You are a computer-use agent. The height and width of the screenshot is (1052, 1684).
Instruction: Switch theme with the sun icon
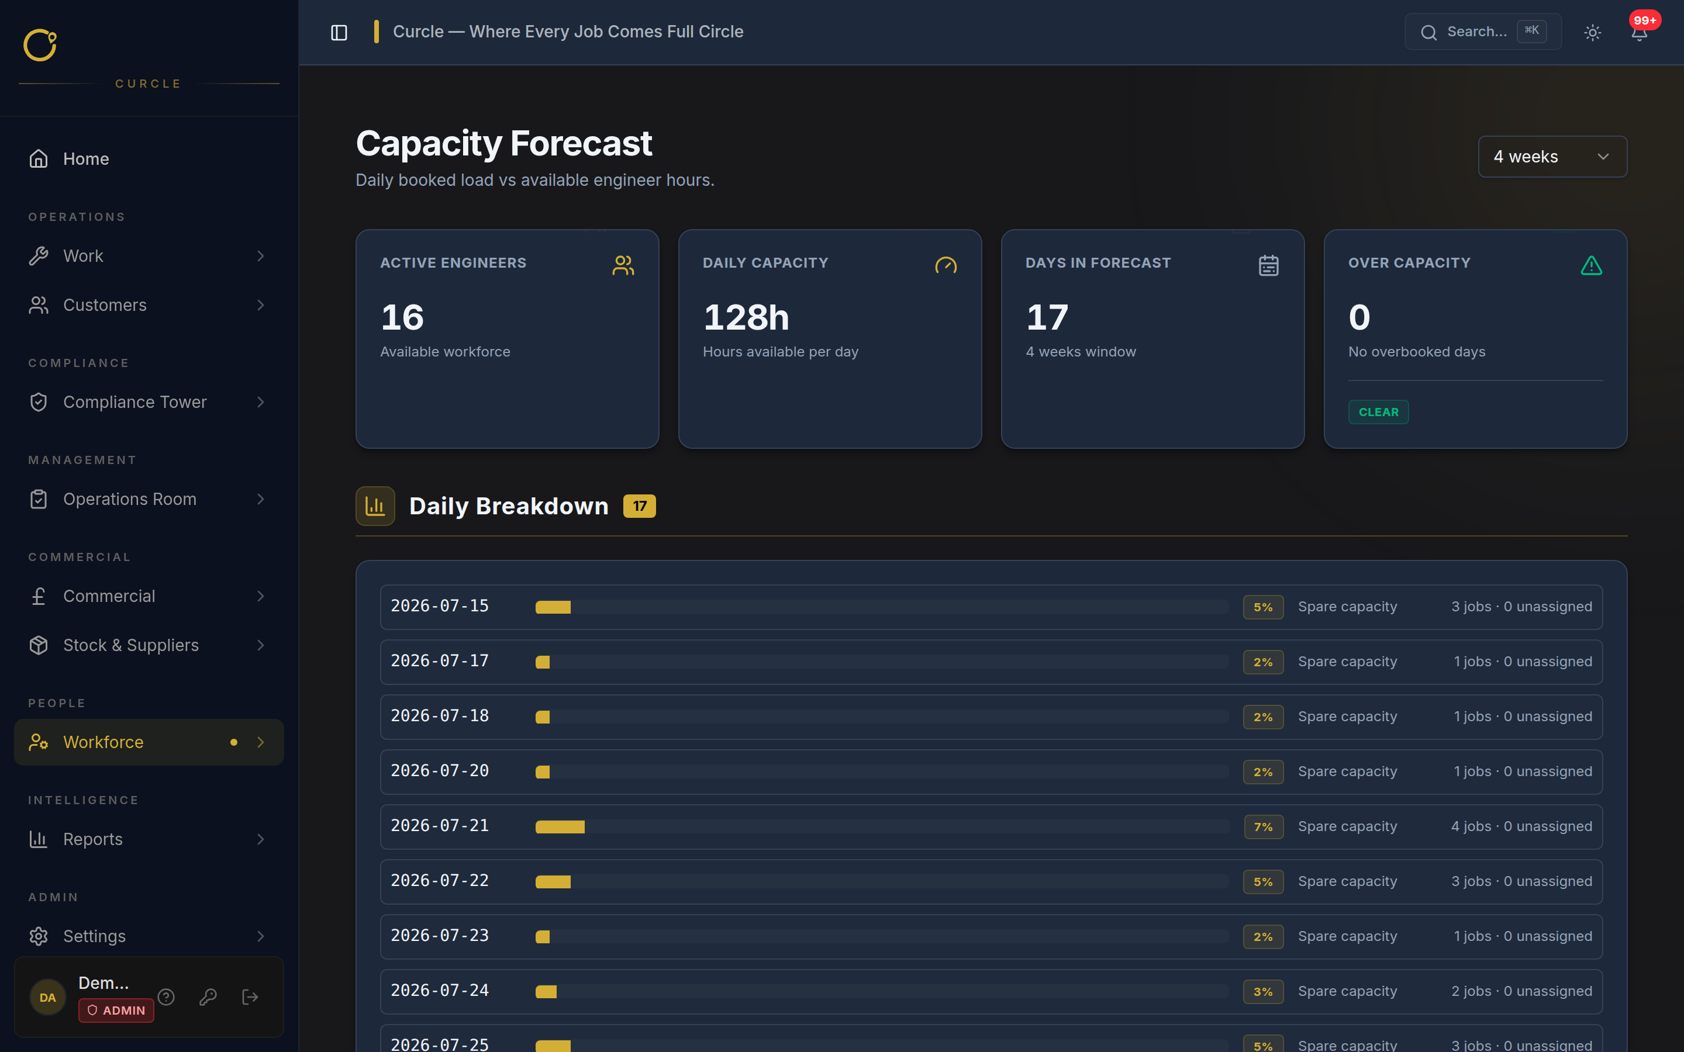click(1592, 33)
